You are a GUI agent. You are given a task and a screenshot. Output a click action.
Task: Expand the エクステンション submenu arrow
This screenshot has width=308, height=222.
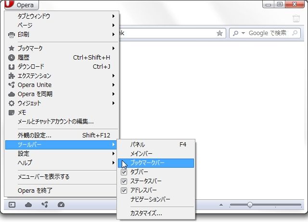pos(114,76)
